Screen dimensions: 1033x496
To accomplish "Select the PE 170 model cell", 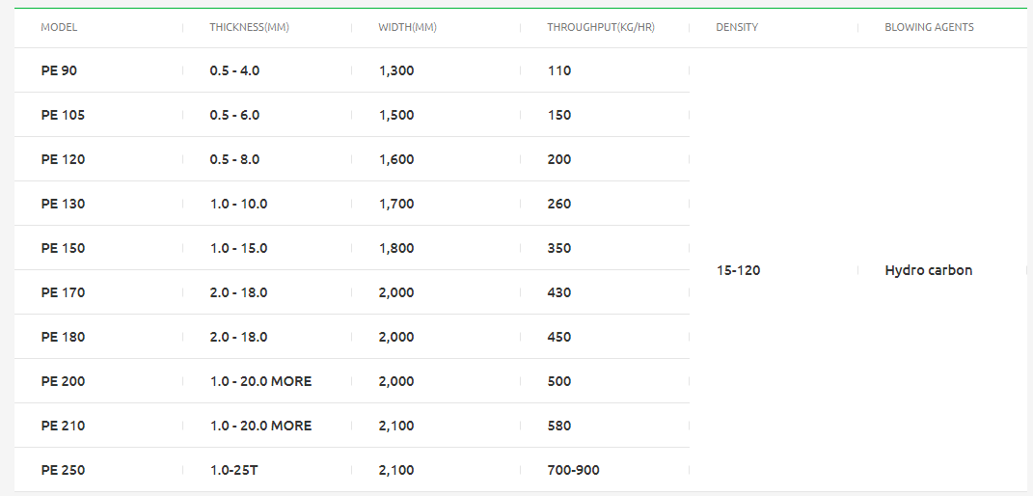I will pos(63,292).
